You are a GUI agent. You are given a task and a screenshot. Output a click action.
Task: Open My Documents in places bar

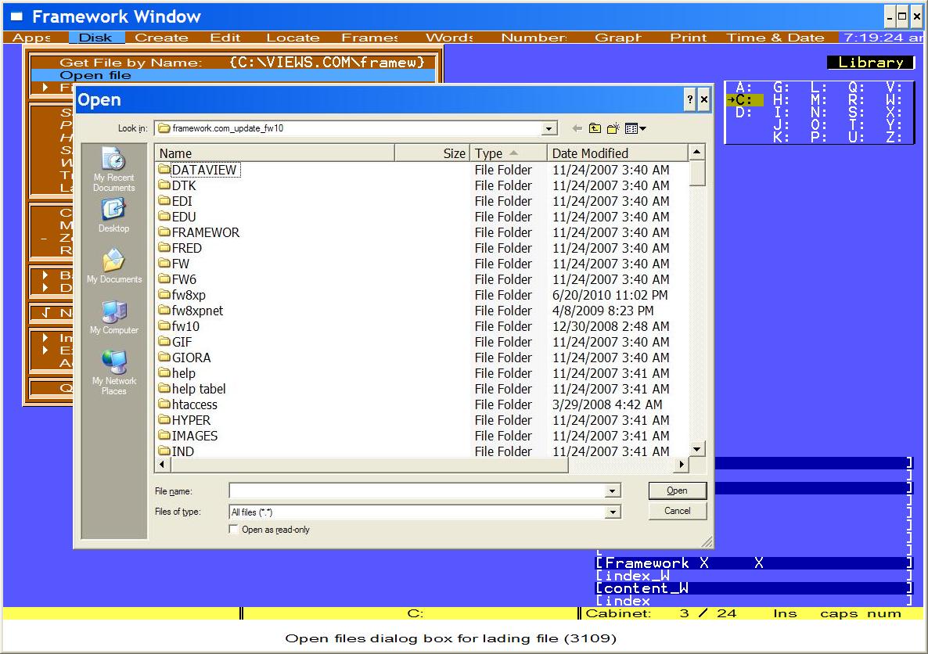pos(114,266)
